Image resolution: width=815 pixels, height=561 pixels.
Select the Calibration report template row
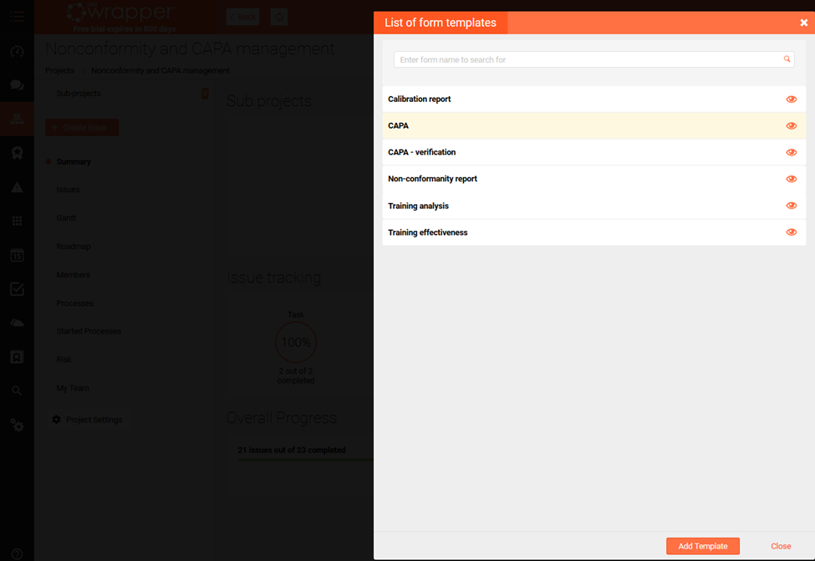(593, 99)
